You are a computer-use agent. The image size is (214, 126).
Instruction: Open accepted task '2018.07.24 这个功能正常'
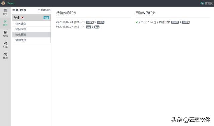(x=154, y=22)
